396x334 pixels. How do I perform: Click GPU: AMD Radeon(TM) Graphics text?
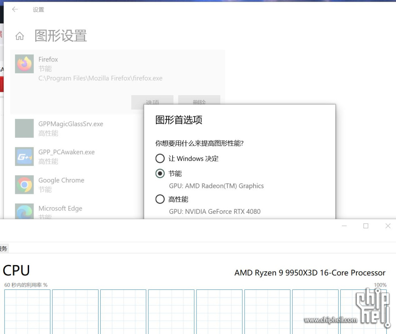216,186
